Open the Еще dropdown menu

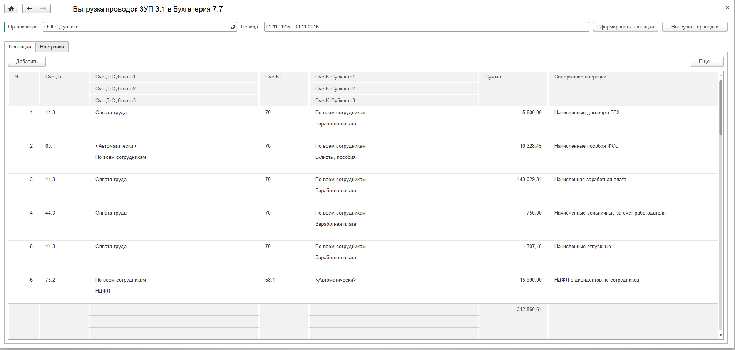point(707,62)
